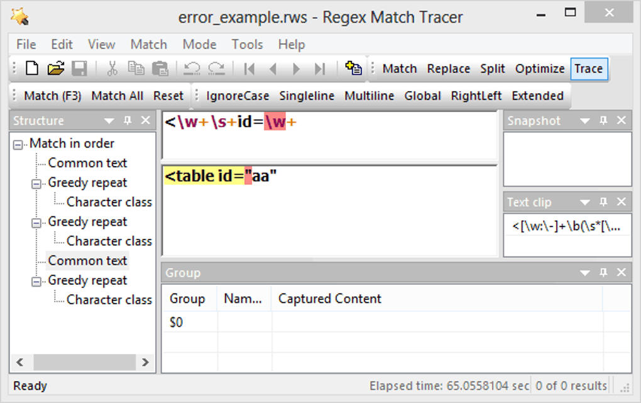
Task: Save the current regex
Action: [79, 69]
